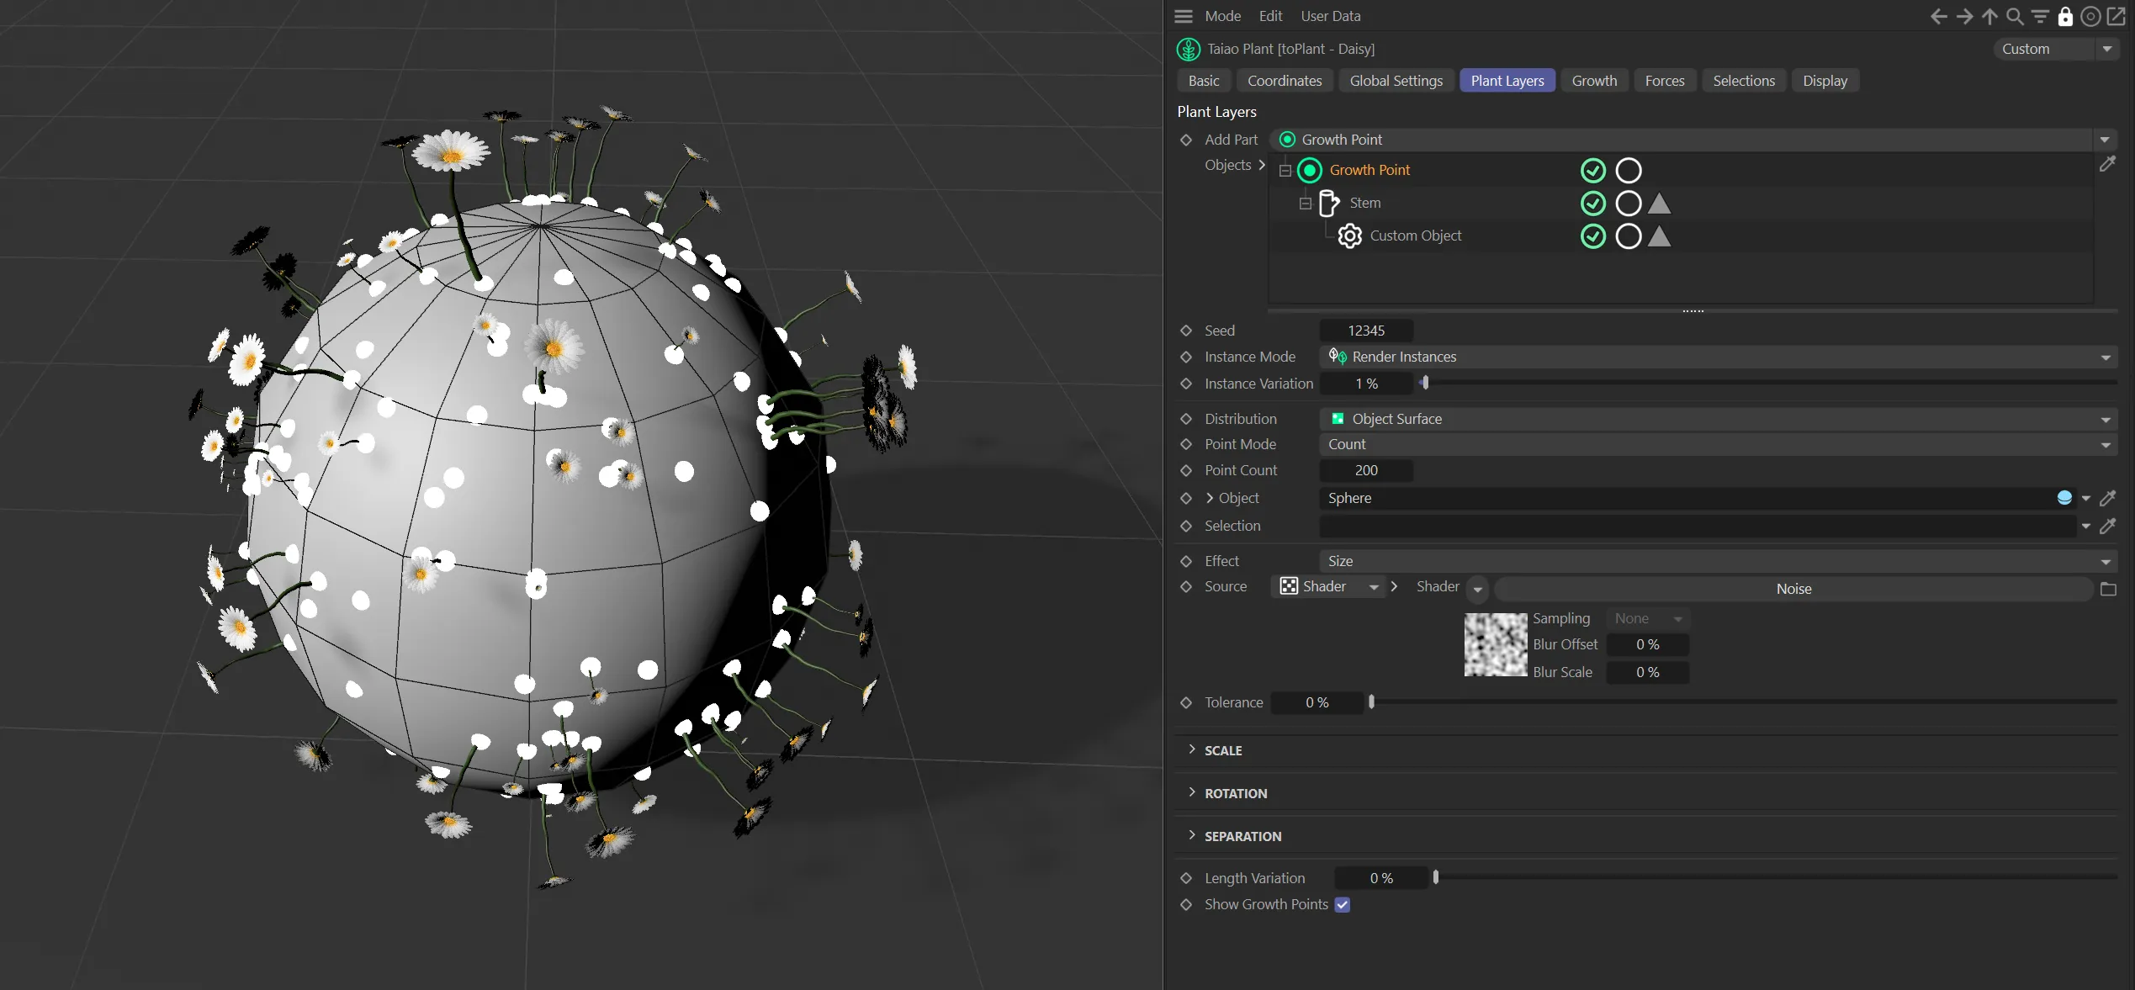Viewport: 2135px width, 990px height.
Task: Click the Noise shader button
Action: coord(1793,589)
